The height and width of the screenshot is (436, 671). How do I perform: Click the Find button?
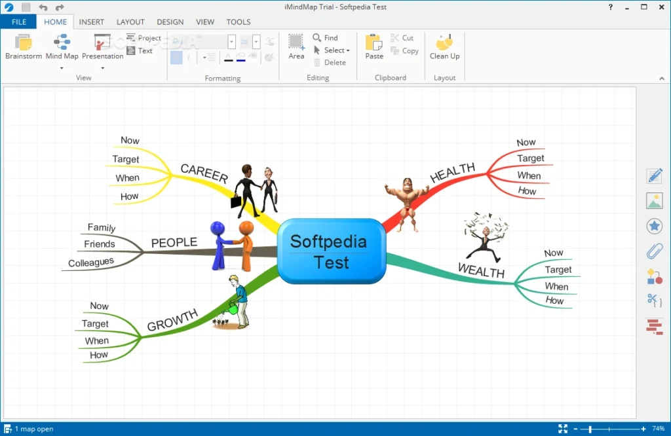click(327, 37)
